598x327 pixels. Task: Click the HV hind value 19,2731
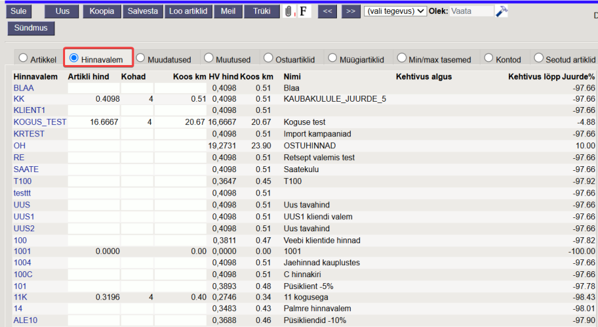(222, 146)
